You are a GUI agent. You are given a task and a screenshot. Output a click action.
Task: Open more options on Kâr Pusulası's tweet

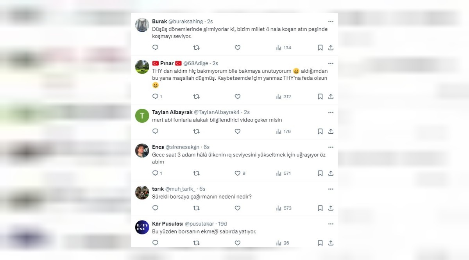pos(331,224)
